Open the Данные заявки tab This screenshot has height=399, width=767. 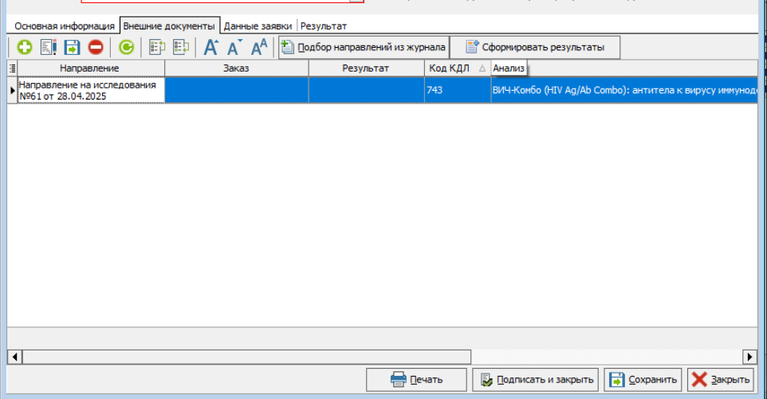pyautogui.click(x=258, y=25)
